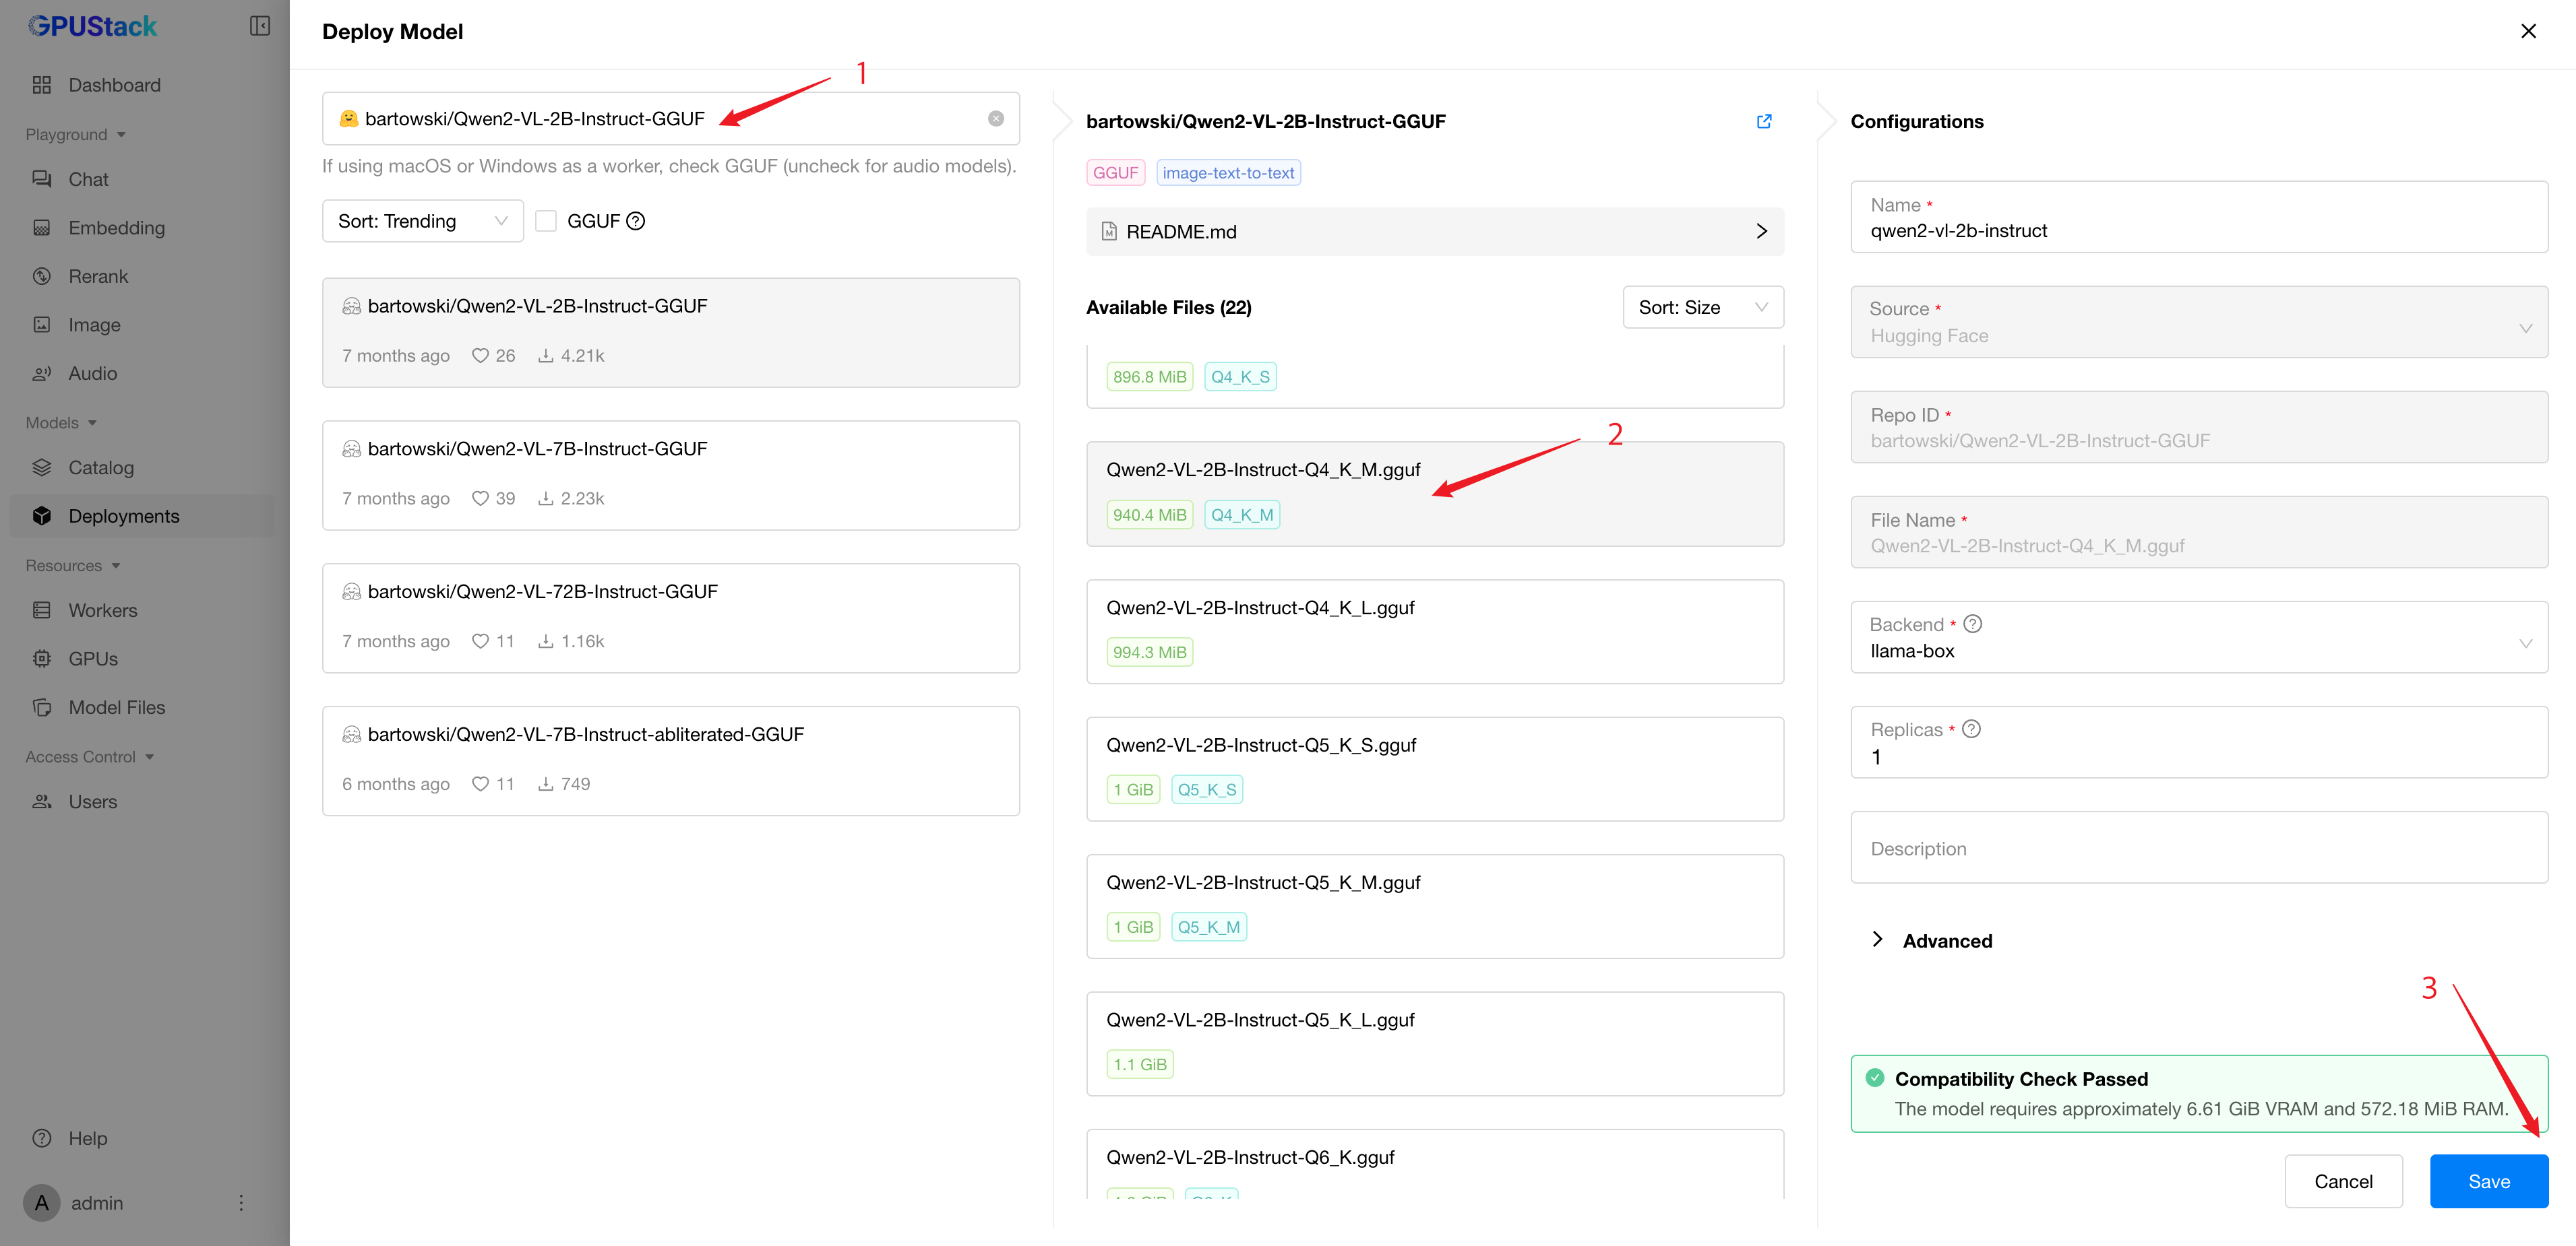Click the Replicas help question icon
Screen dimensions: 2576x1246
(1971, 729)
